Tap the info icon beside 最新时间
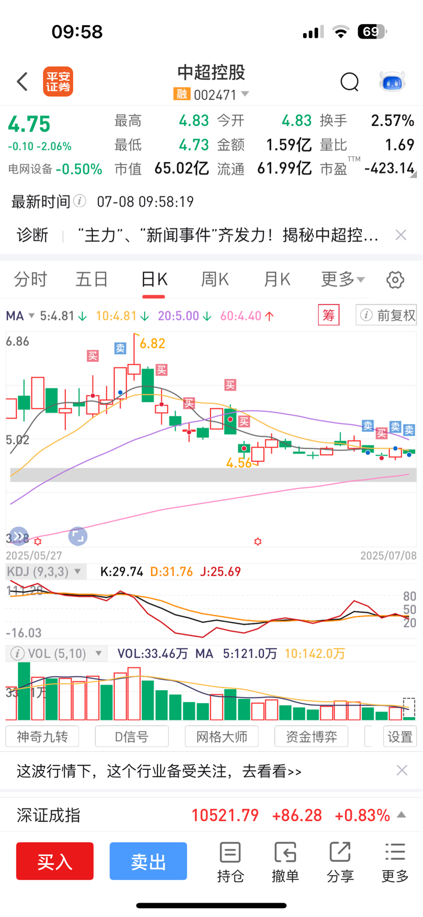 pyautogui.click(x=80, y=201)
